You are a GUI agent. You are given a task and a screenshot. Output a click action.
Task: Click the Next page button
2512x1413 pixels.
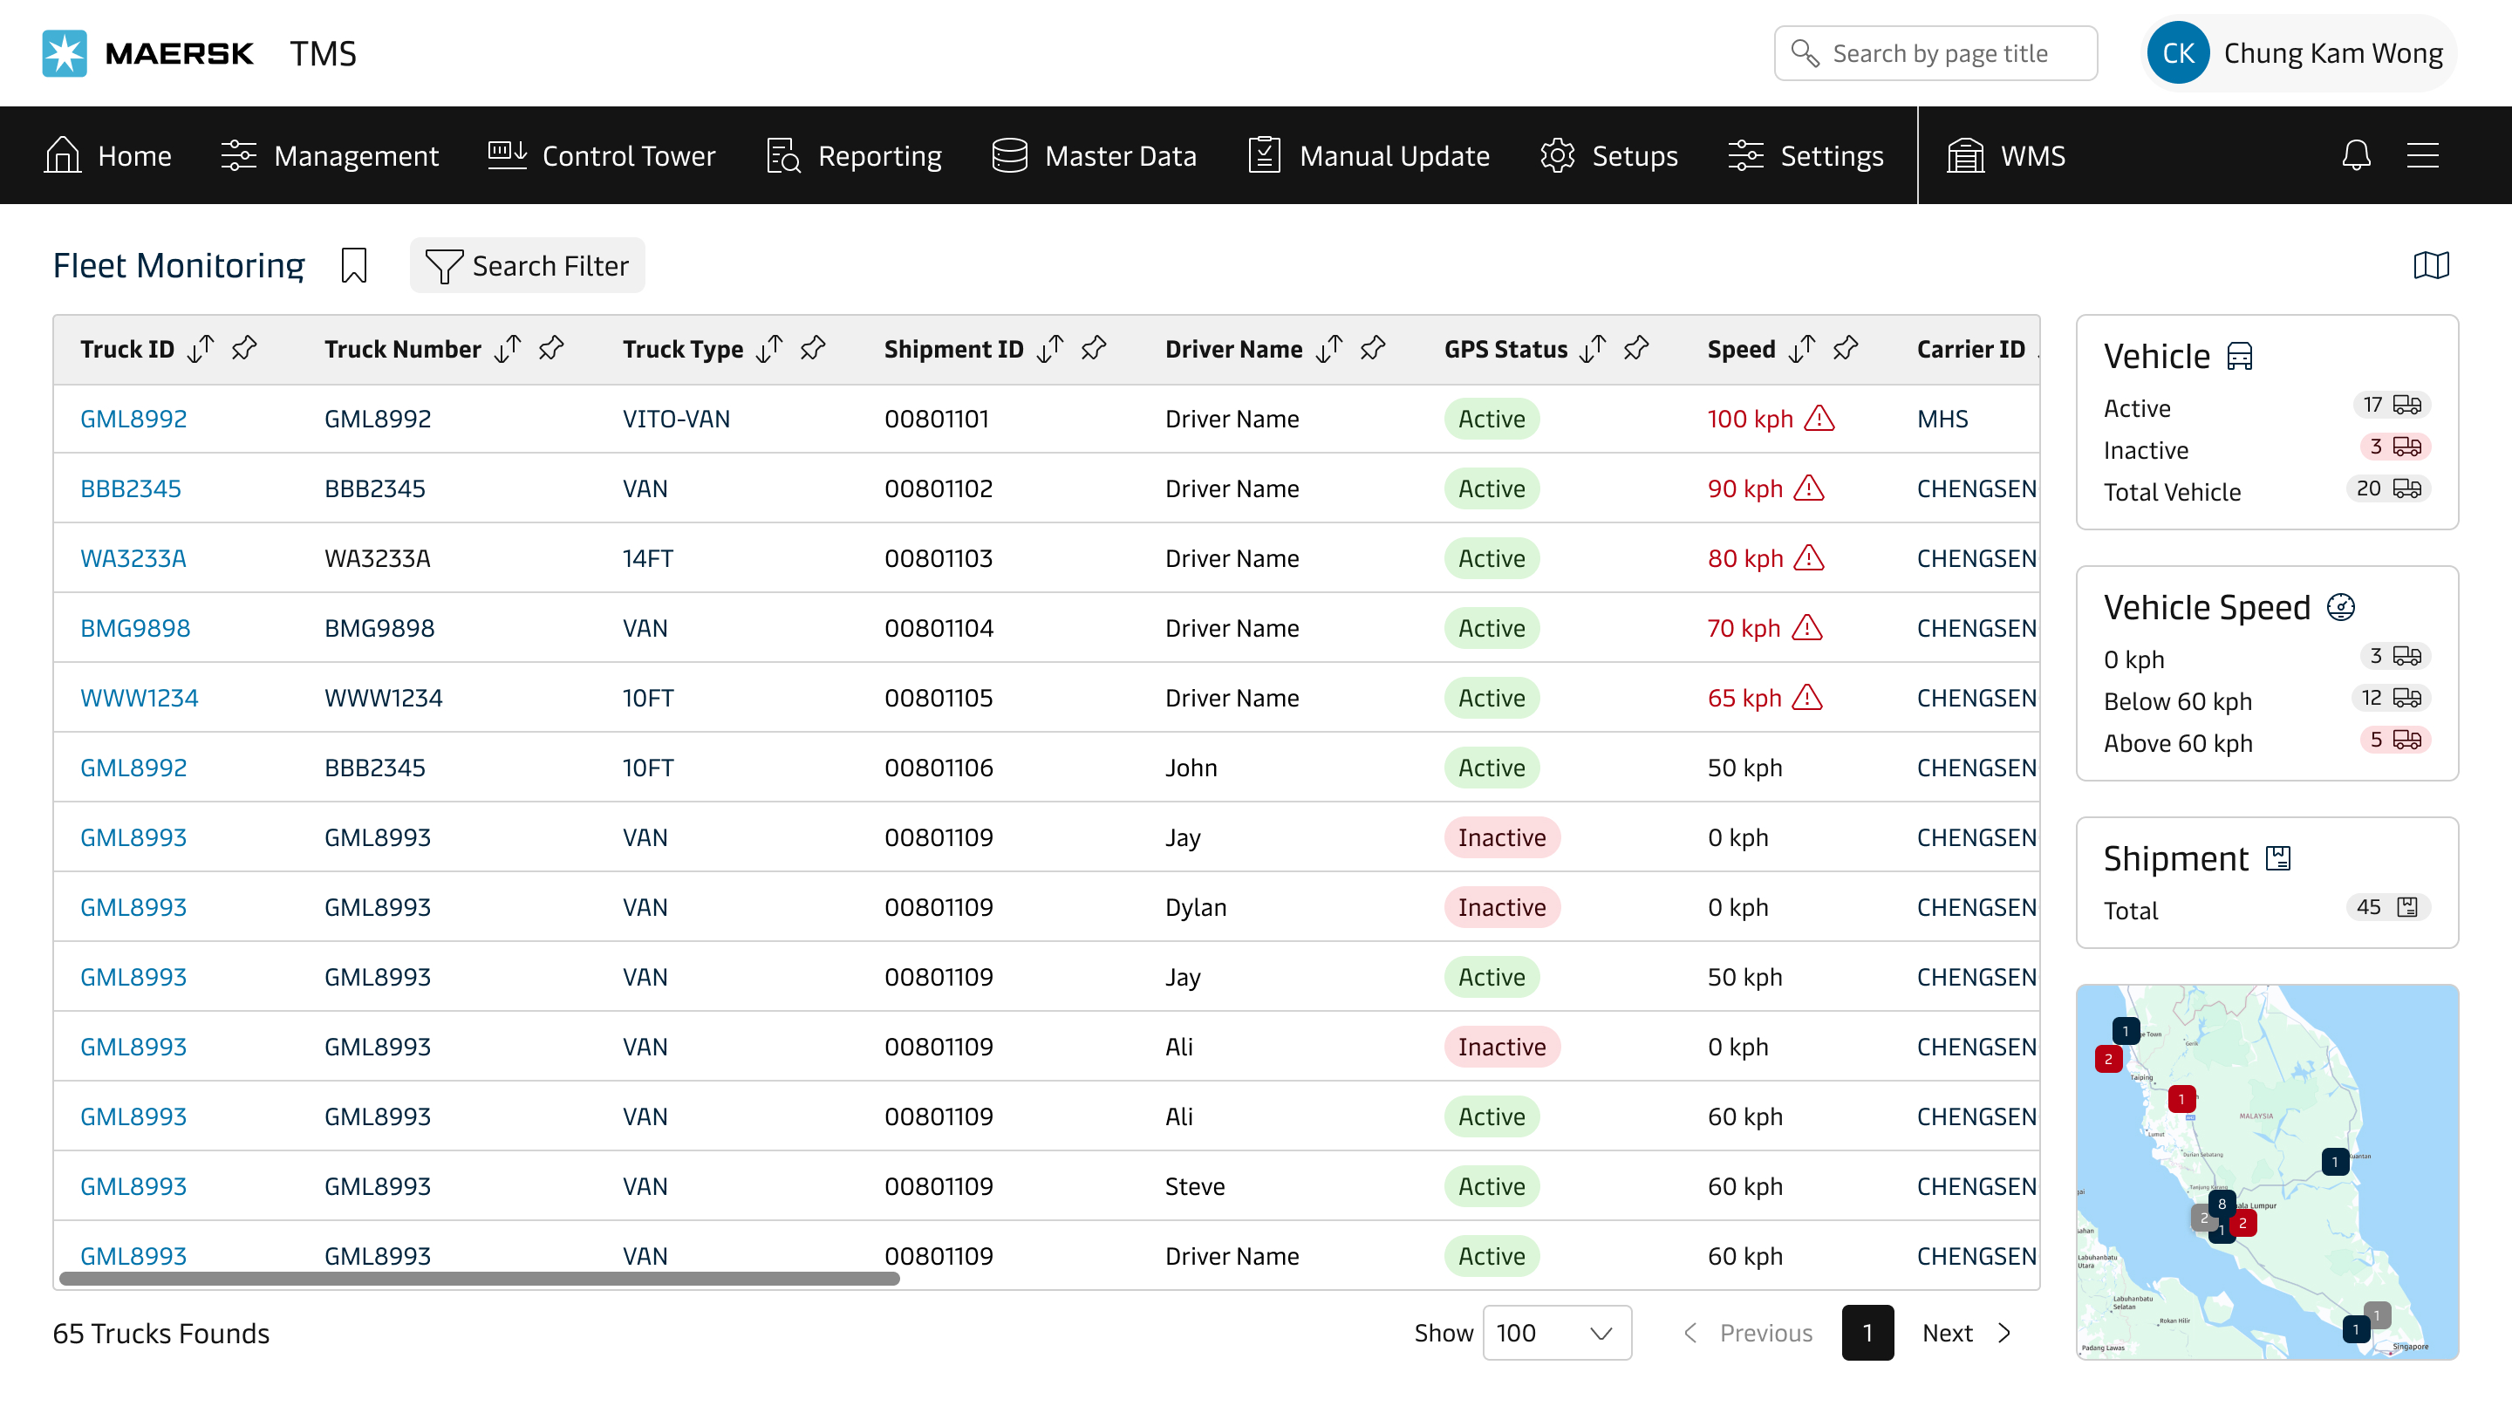tap(1966, 1332)
